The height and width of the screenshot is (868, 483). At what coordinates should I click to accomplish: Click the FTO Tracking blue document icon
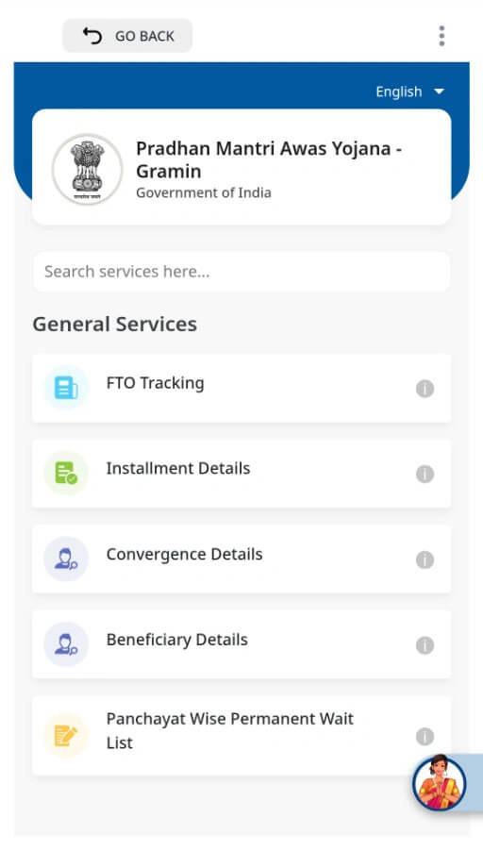click(66, 388)
